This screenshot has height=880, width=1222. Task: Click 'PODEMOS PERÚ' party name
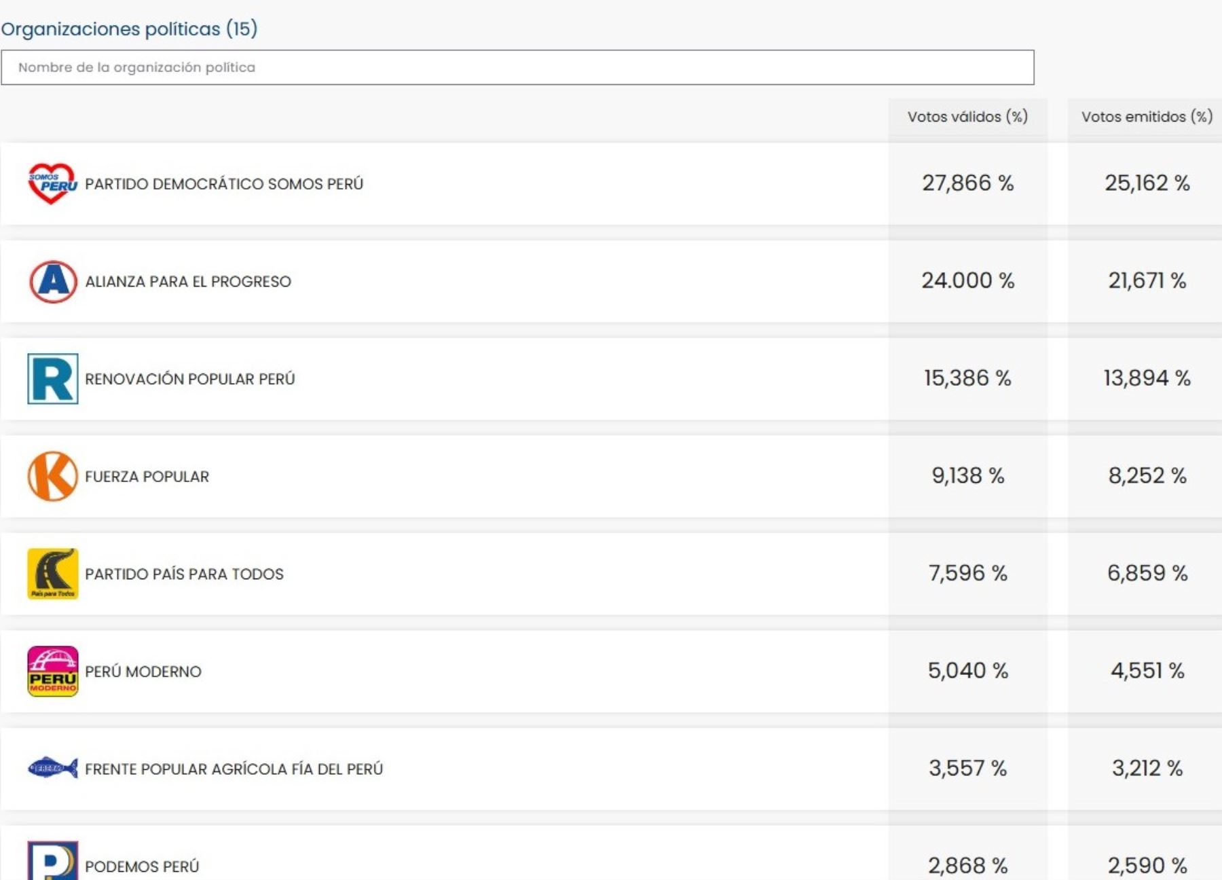[142, 867]
